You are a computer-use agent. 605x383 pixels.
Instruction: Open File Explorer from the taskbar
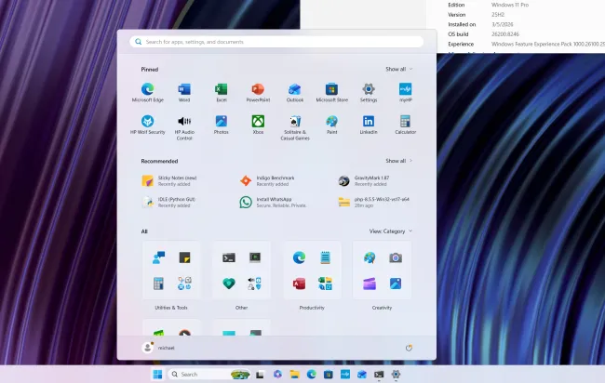[294, 374]
